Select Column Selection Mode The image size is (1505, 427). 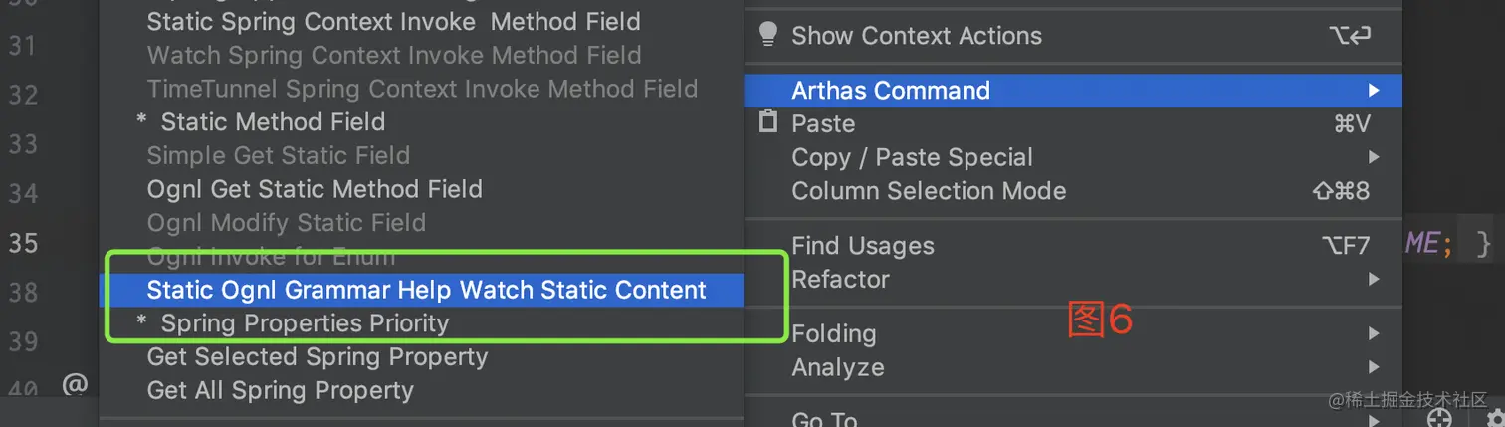tap(928, 191)
